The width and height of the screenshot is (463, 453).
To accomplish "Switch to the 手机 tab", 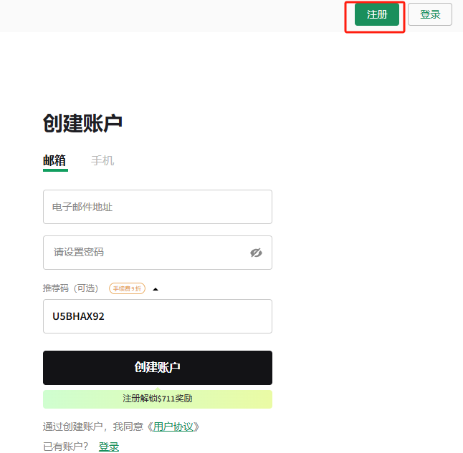I will click(102, 160).
